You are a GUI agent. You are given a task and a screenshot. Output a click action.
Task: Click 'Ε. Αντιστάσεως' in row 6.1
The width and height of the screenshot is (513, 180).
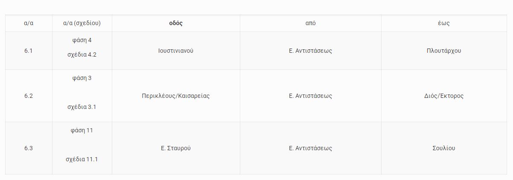(310, 51)
